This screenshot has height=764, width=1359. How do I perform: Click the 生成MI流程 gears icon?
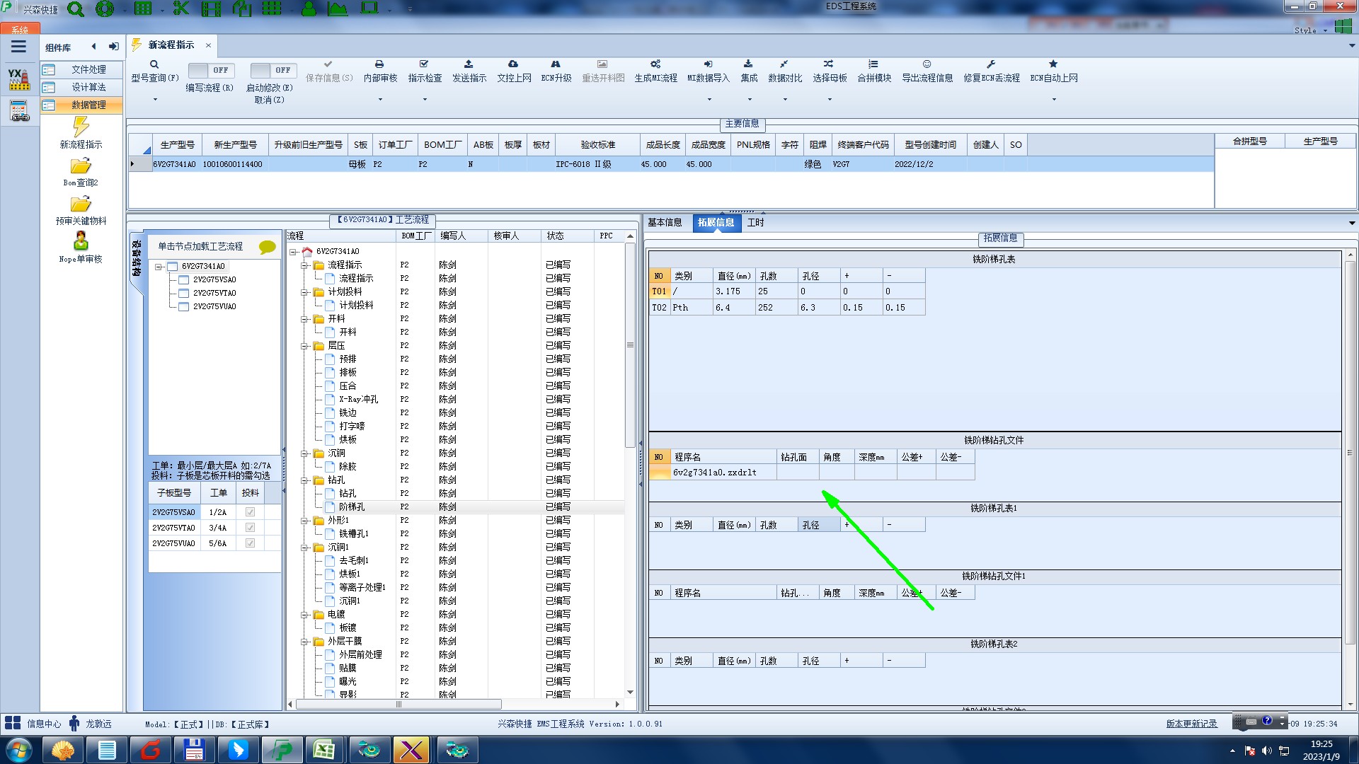point(655,64)
